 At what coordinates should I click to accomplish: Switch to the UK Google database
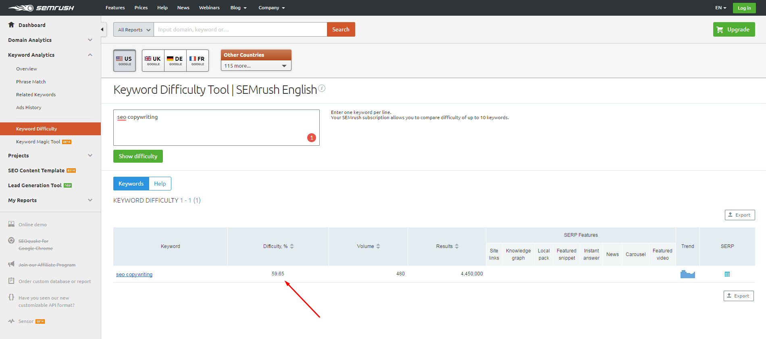click(153, 60)
